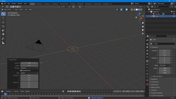Select the Annotate tool
Image resolution: width=176 pixels, height=99 pixels.
click(3, 38)
